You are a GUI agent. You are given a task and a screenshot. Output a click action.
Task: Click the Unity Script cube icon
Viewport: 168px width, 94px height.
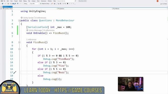click(x=22, y=18)
